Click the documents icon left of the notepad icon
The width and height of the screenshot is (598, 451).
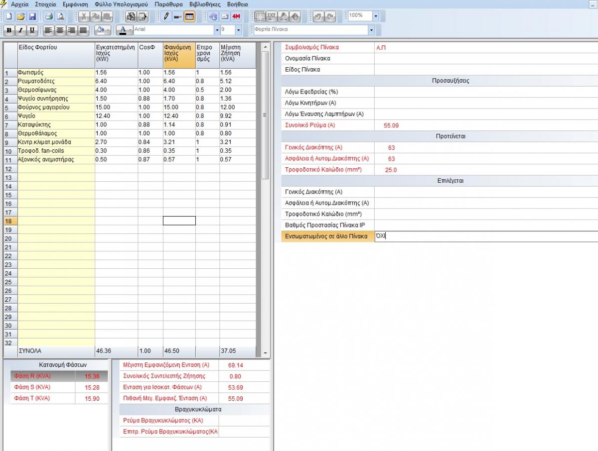click(x=131, y=16)
